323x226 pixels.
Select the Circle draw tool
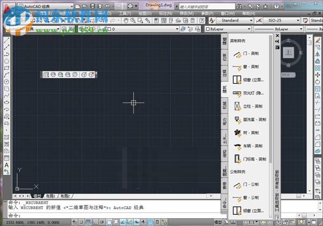[x=6, y=82]
